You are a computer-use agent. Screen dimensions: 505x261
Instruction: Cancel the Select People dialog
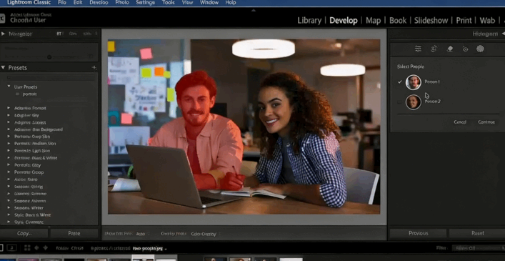(x=460, y=122)
